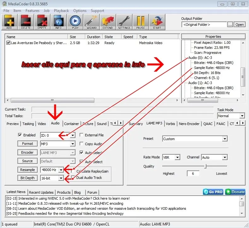This screenshot has width=249, height=228.
Task: Click the EMPTY list toolbar icon
Action: (x=42, y=22)
